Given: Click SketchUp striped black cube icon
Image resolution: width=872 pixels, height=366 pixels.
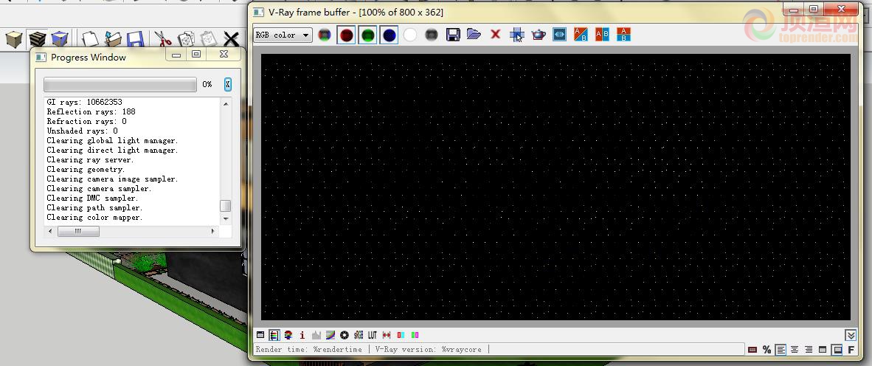Looking at the screenshot, I should pyautogui.click(x=38, y=39).
